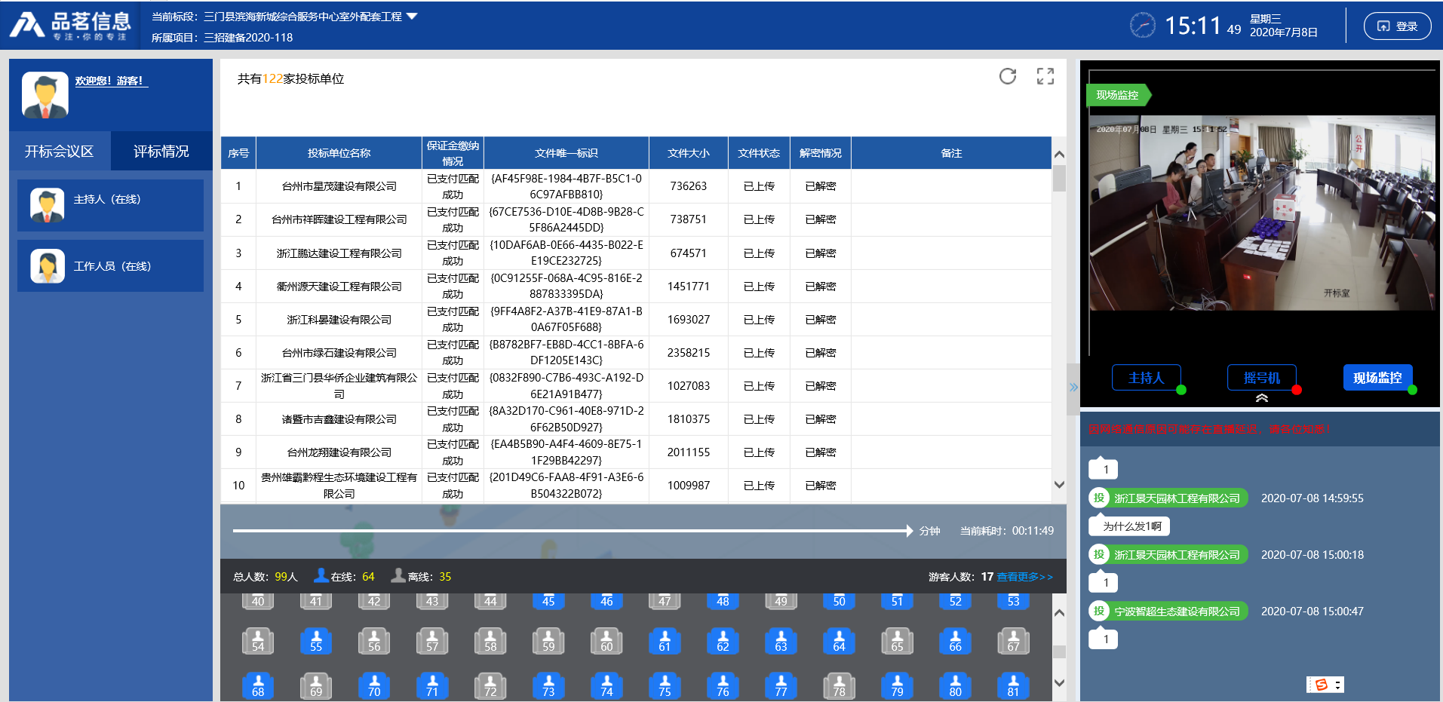
Task: Expand the bidder table to fullscreen
Action: (1045, 76)
